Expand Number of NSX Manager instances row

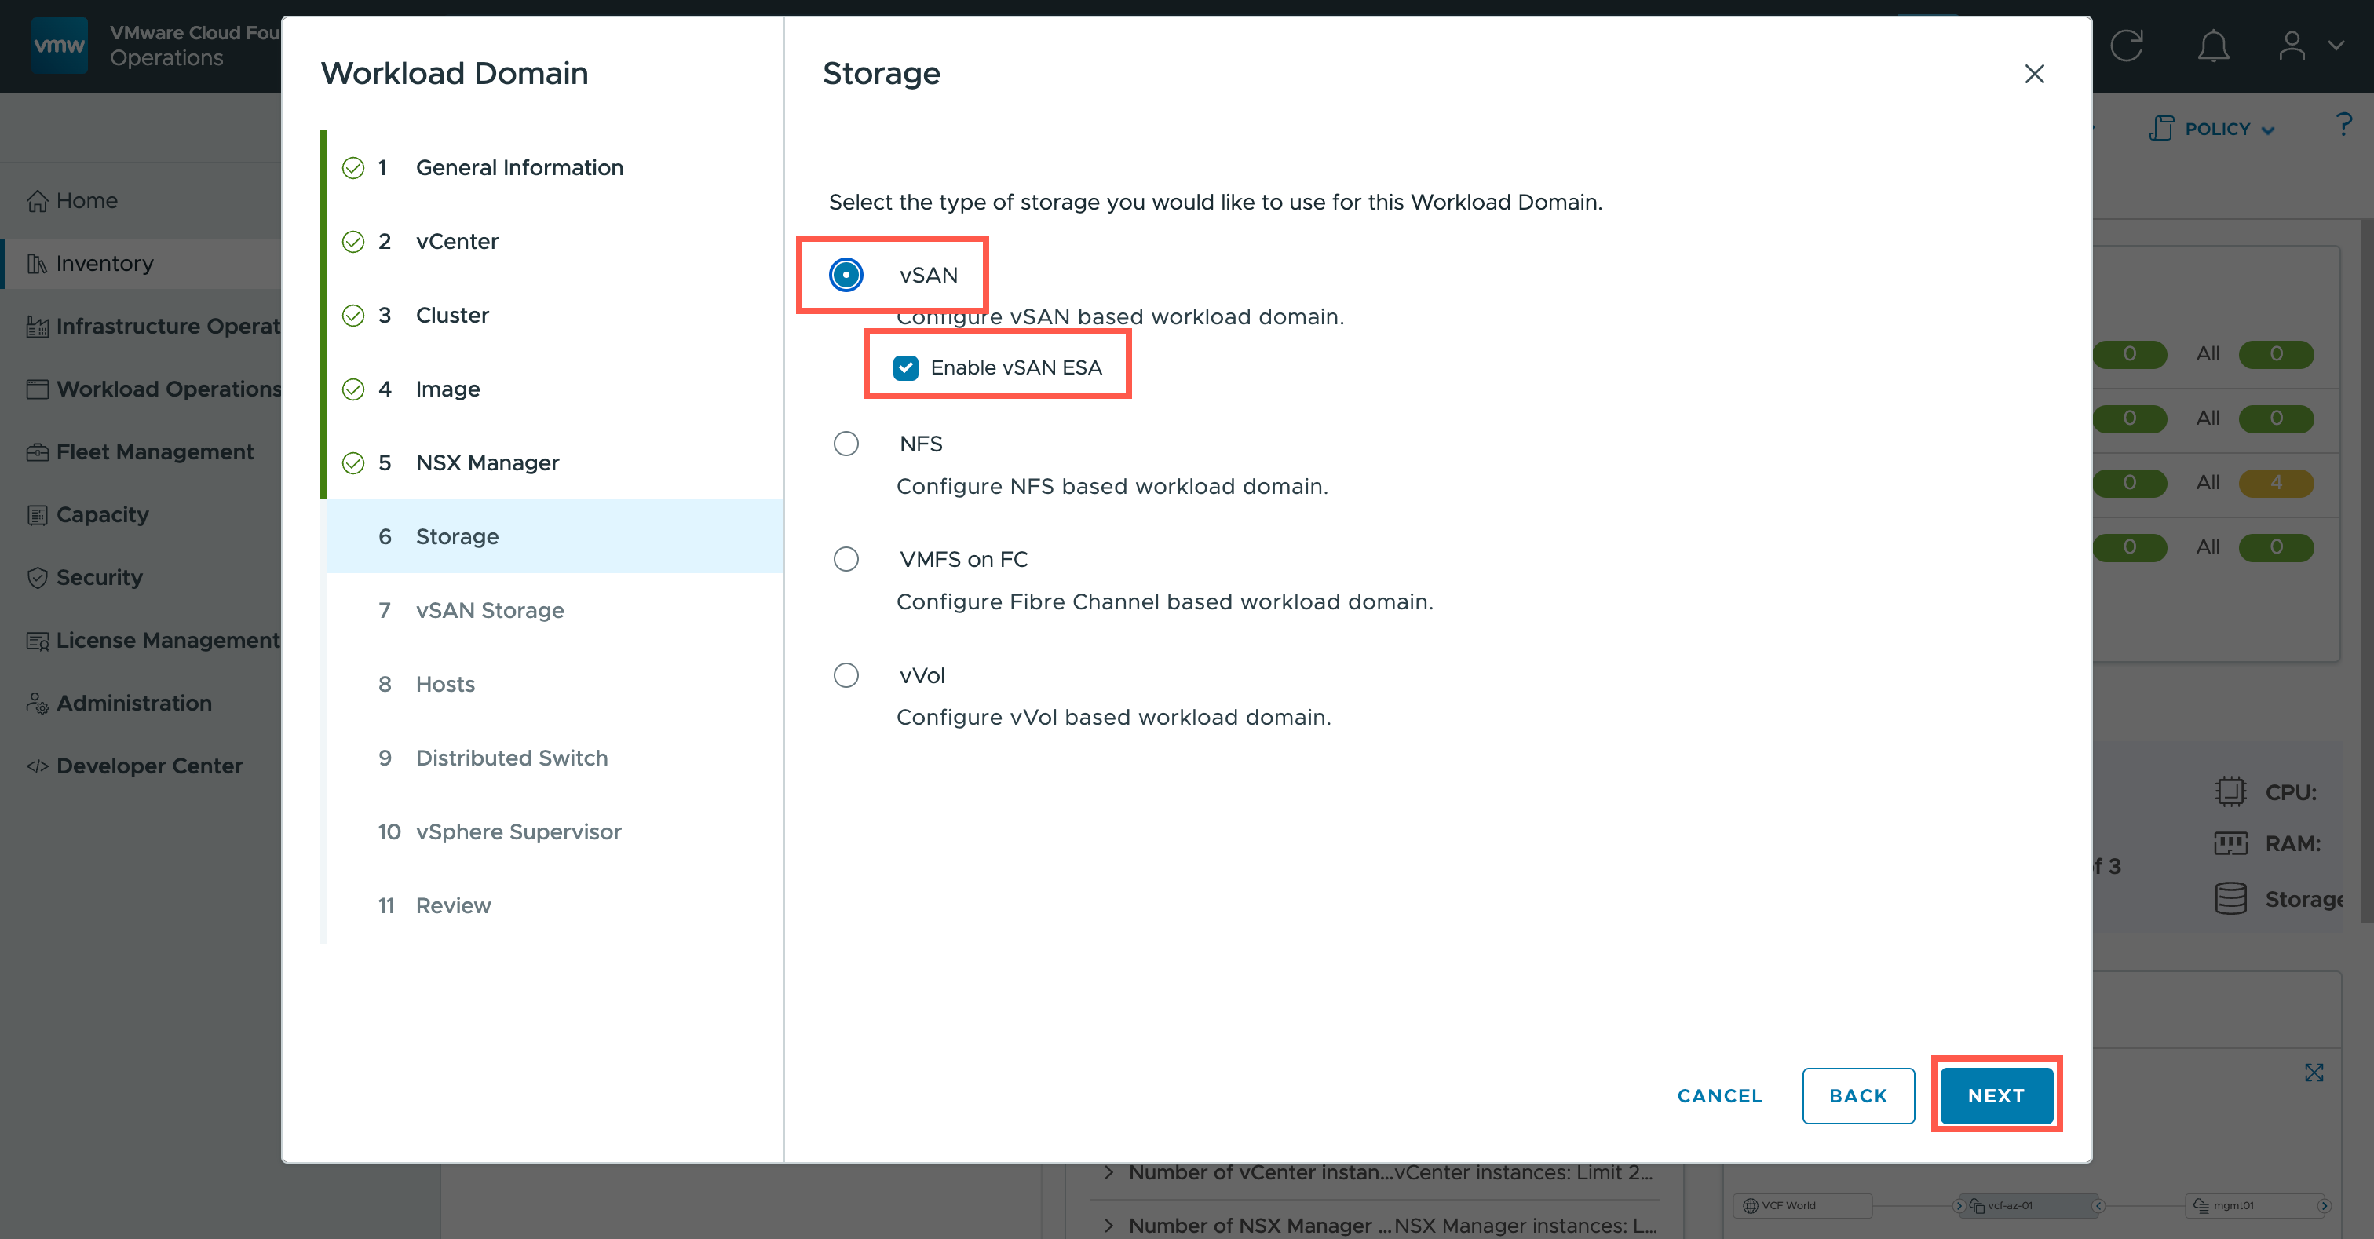(1108, 1225)
